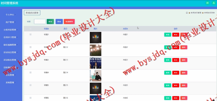The height and width of the screenshot is (101, 217).
Task: Click the blue 添加 add button
Action: point(59,22)
